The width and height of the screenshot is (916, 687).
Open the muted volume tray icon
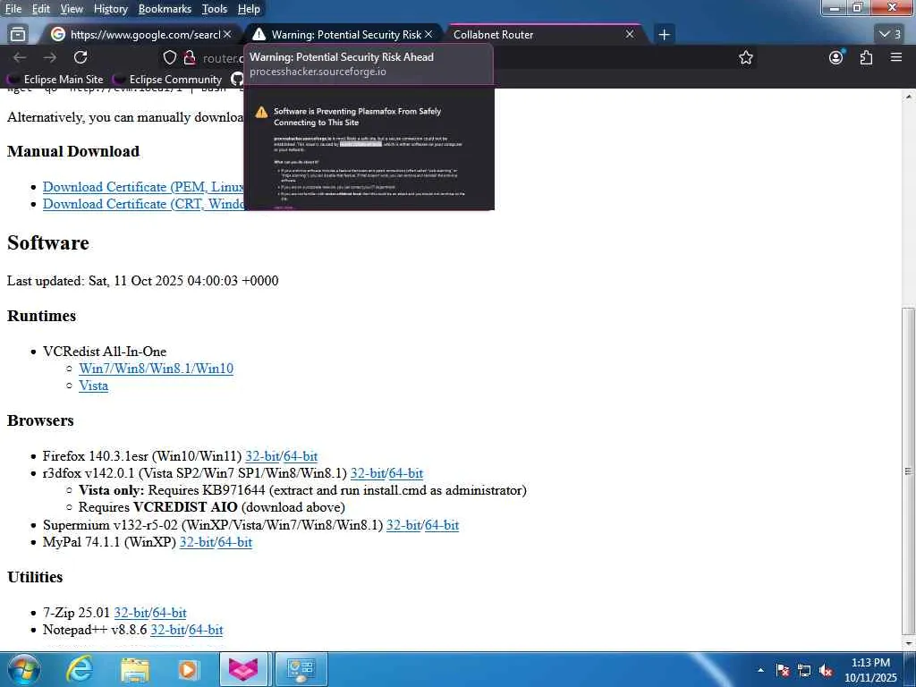pos(826,670)
